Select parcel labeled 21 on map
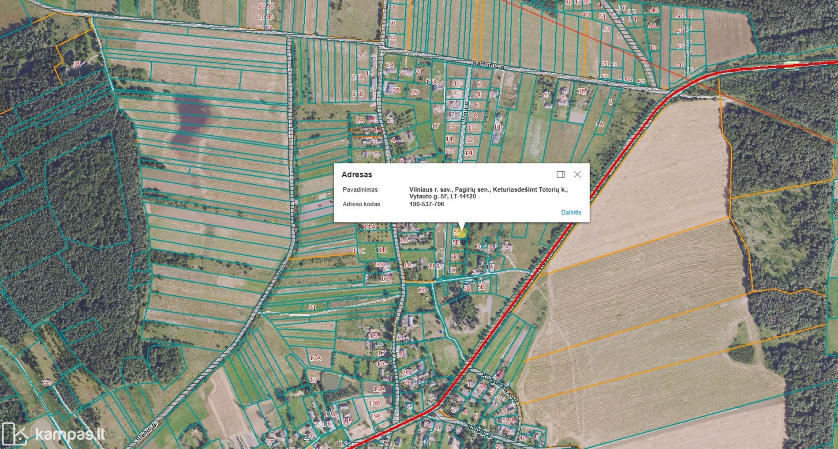The image size is (838, 449). [x=313, y=307]
